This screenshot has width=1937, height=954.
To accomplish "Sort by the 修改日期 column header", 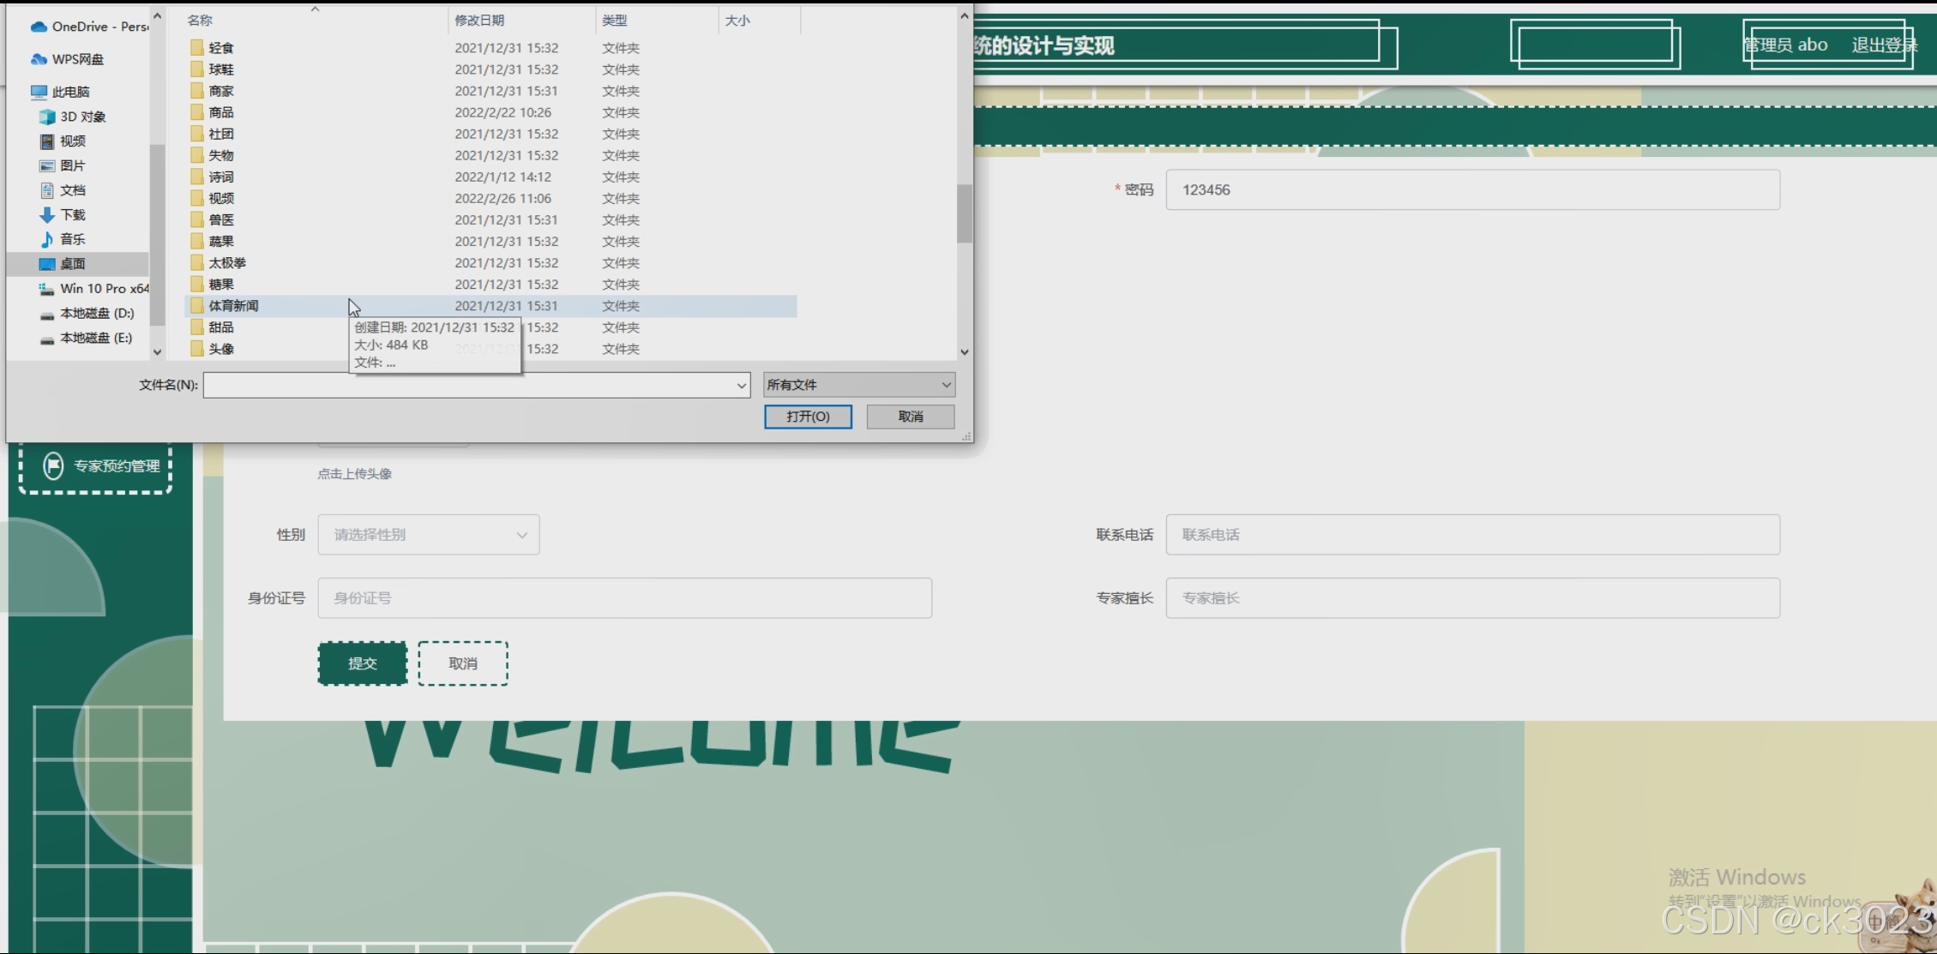I will (x=479, y=20).
